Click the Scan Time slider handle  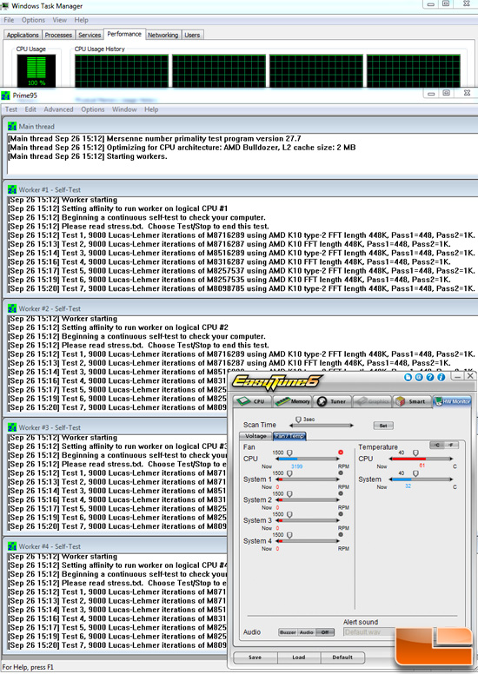(x=298, y=420)
